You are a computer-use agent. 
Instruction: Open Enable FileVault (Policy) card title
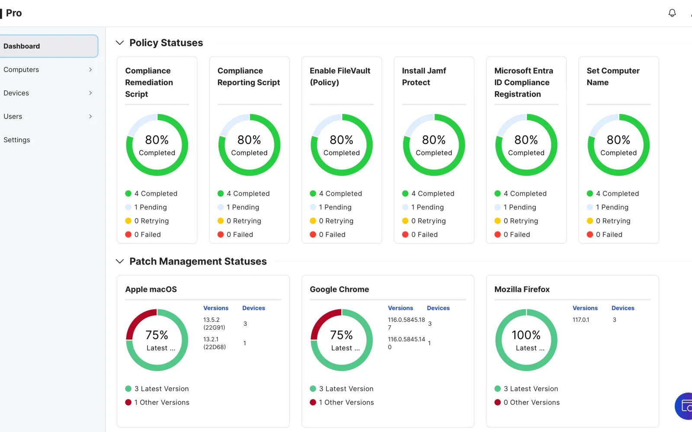point(340,76)
